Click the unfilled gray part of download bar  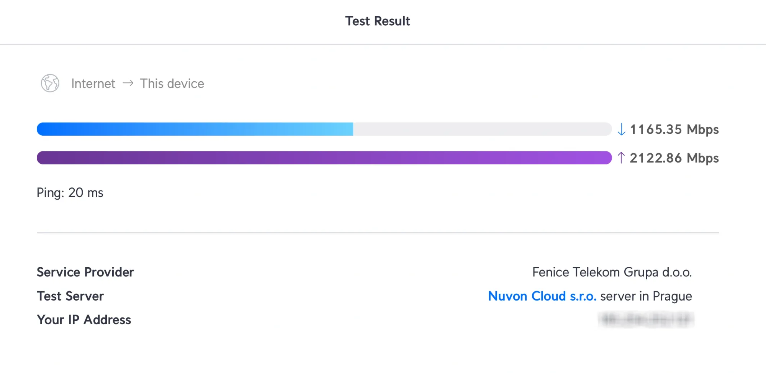point(482,129)
